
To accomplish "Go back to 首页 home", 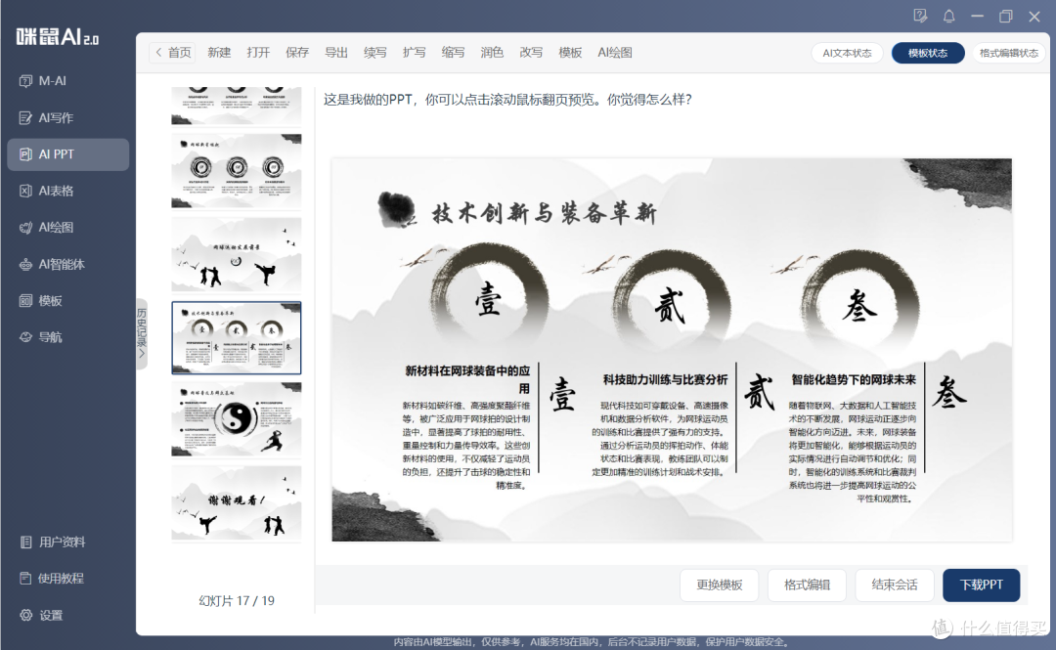I will [x=172, y=53].
